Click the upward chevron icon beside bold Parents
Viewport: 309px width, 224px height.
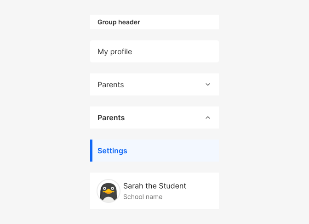(x=208, y=118)
